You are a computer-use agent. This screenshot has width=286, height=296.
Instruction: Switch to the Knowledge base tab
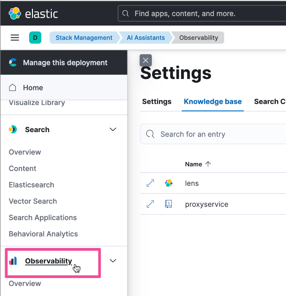pyautogui.click(x=212, y=101)
